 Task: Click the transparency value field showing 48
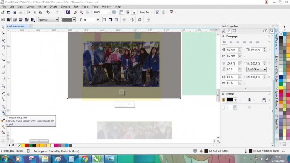(x=89, y=19)
